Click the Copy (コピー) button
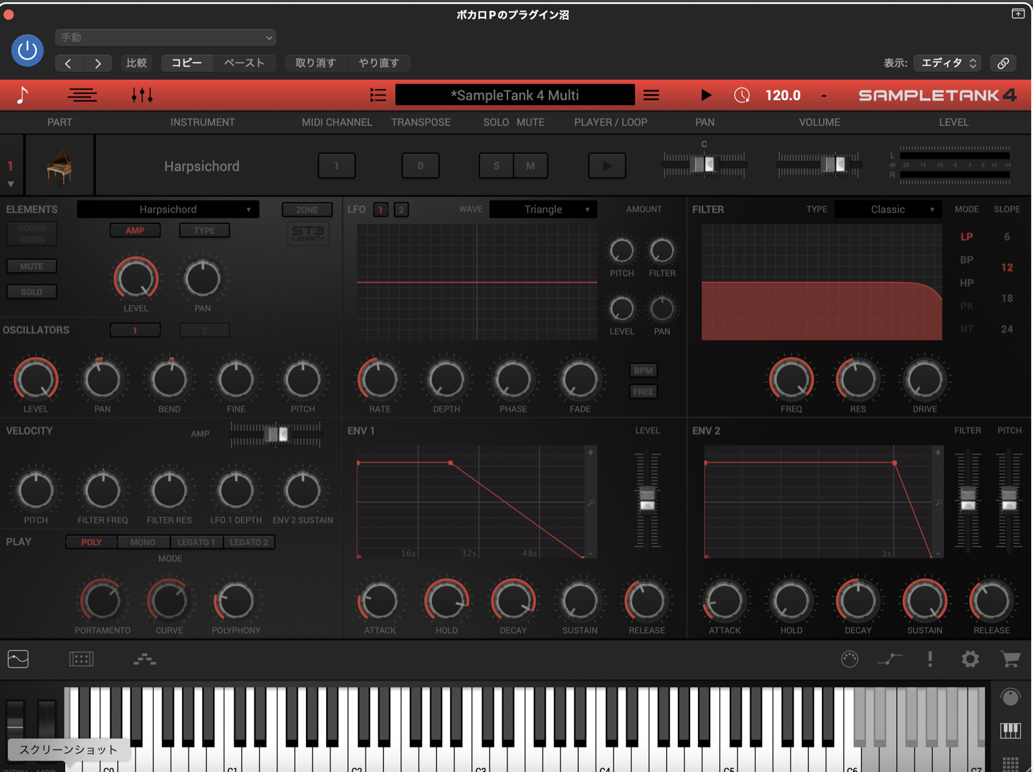Viewport: 1033px width, 772px height. point(187,63)
